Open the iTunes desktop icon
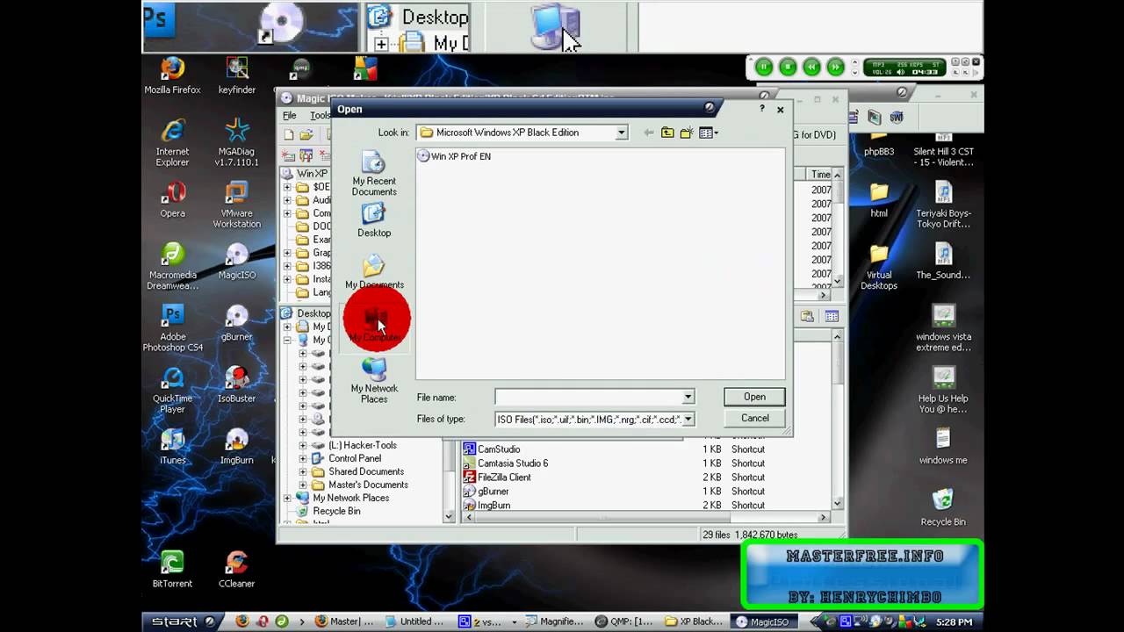Image resolution: width=1124 pixels, height=632 pixels. click(x=172, y=446)
